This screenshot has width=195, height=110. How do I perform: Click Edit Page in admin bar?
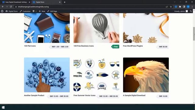pos(52,11)
